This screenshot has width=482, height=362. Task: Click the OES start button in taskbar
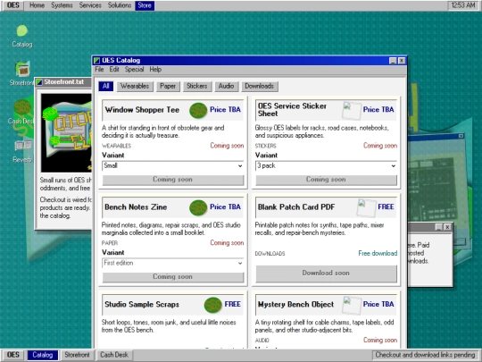pyautogui.click(x=12, y=355)
